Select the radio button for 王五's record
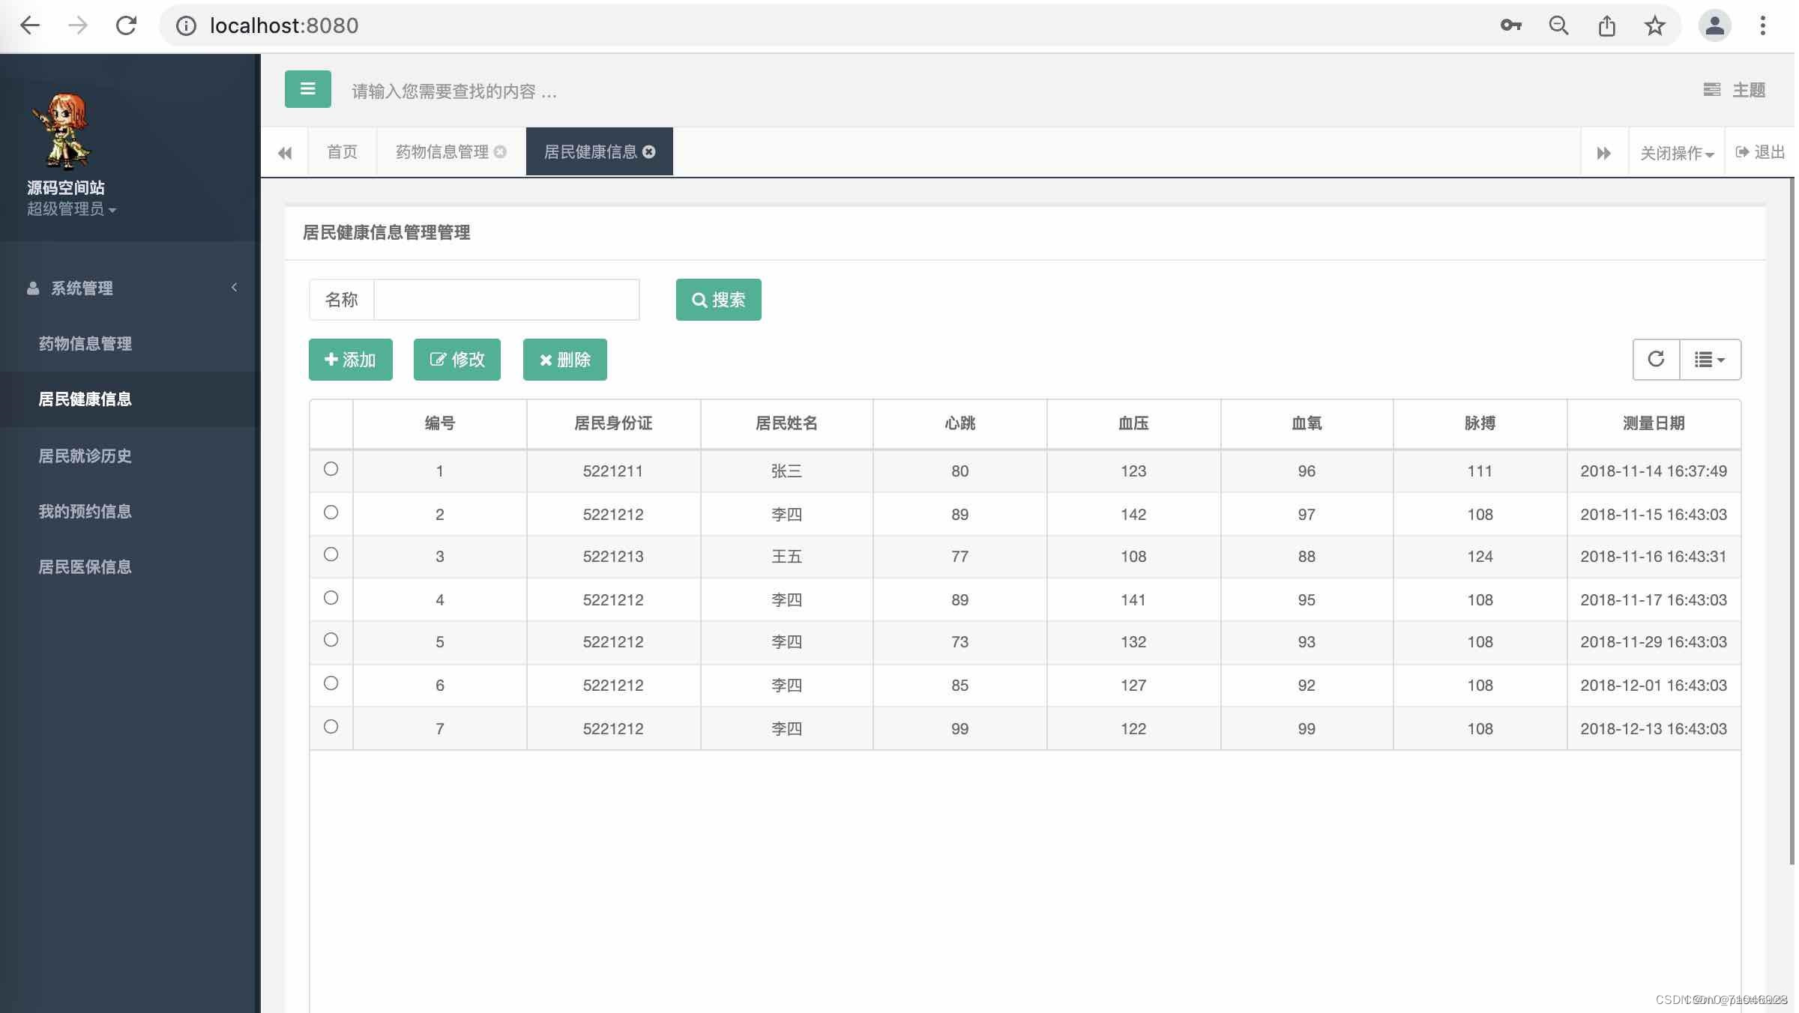This screenshot has width=1799, height=1013. point(331,555)
